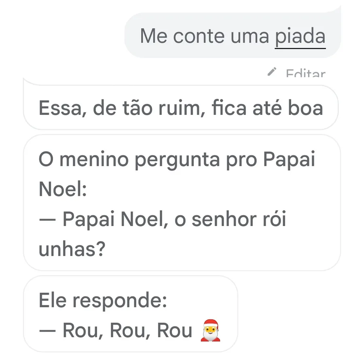This screenshot has height=353, width=364.
Task: Click the Ele responde: text line
Action: 103,302
